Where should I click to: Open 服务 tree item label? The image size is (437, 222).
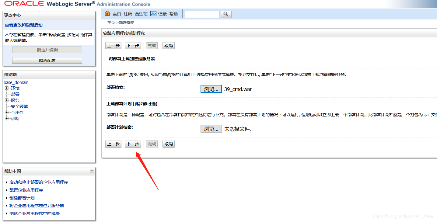(x=15, y=100)
